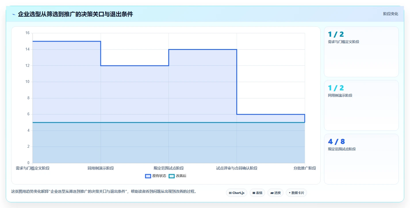This screenshot has height=208, width=410.
Task: Click x-axis label 限定范围试点阶段
Action: (x=169, y=168)
